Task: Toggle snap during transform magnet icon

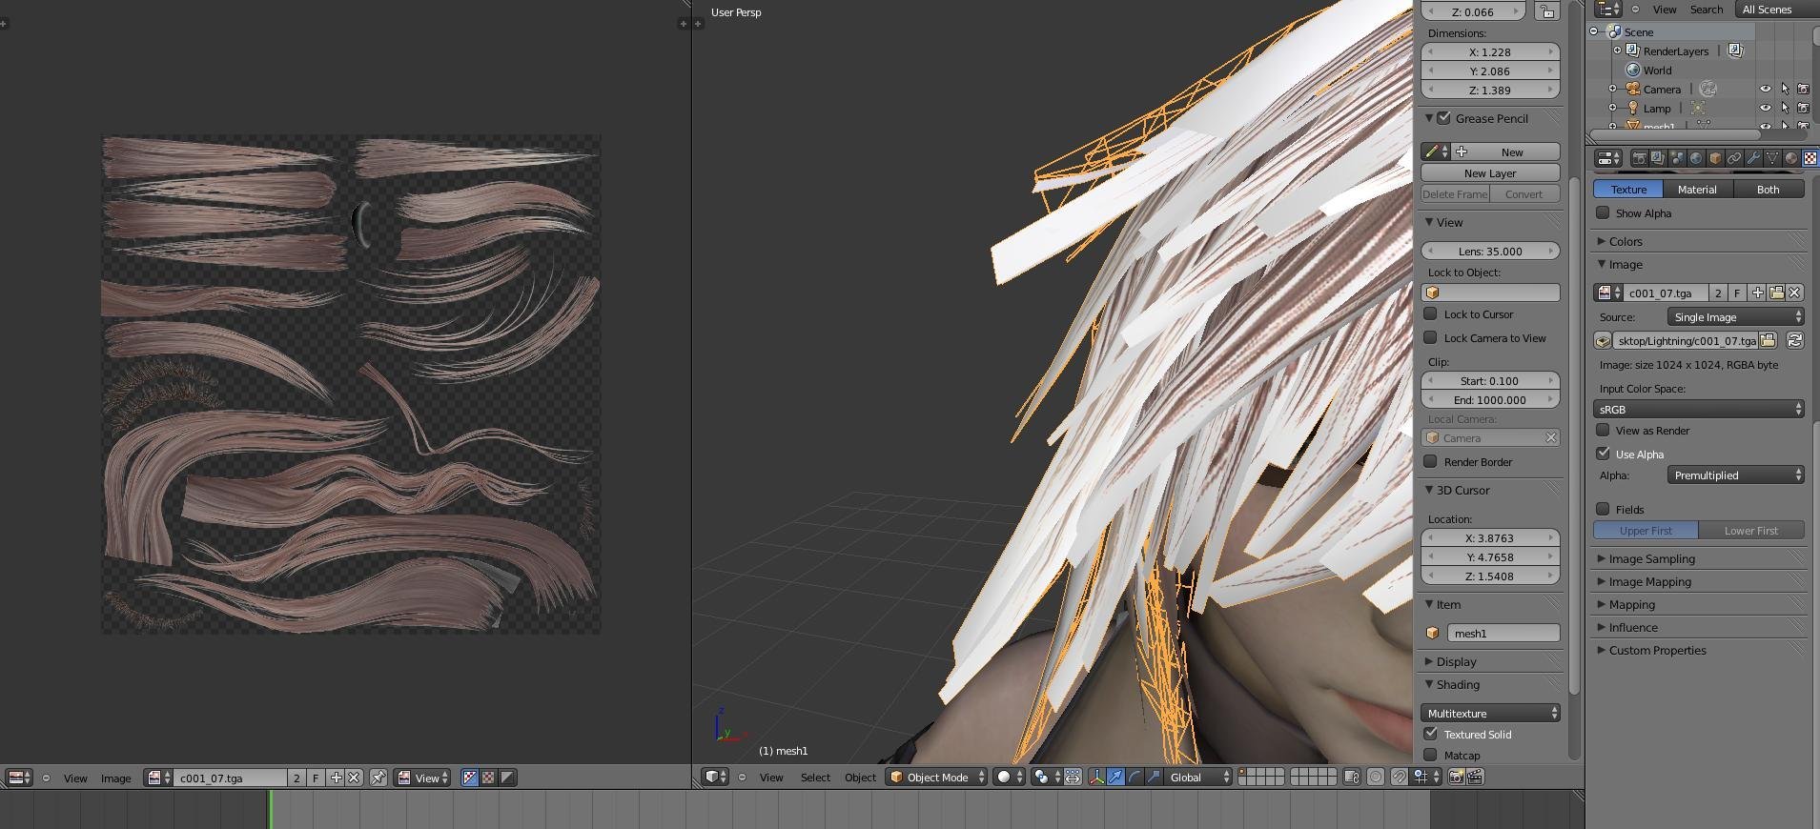Action: tap(1400, 777)
